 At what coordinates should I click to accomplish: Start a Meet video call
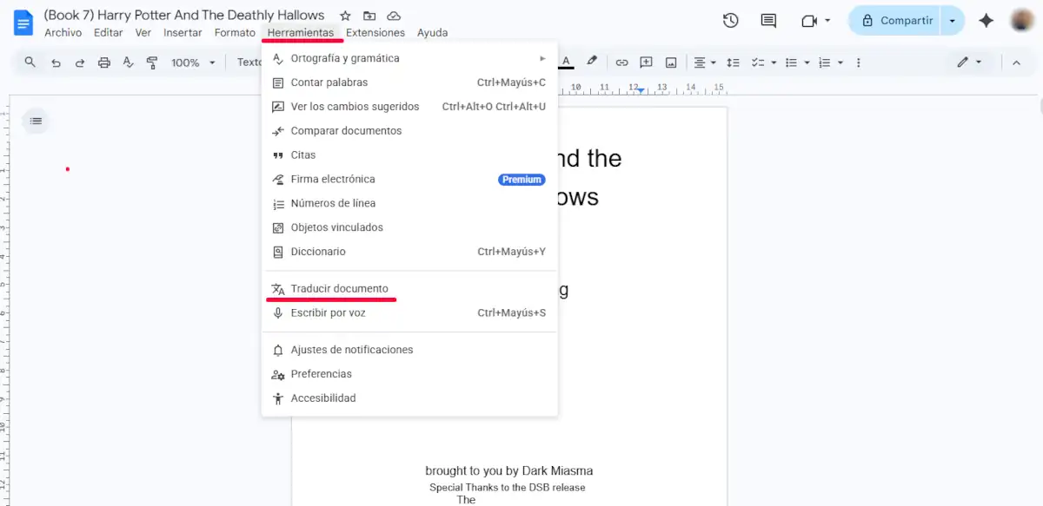[x=809, y=19]
